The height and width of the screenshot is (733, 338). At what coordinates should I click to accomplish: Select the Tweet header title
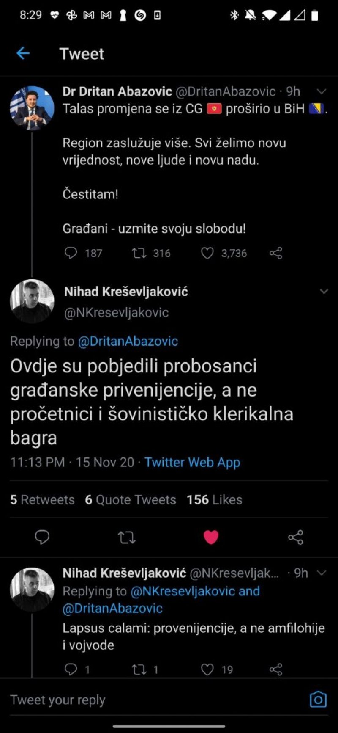pos(82,53)
